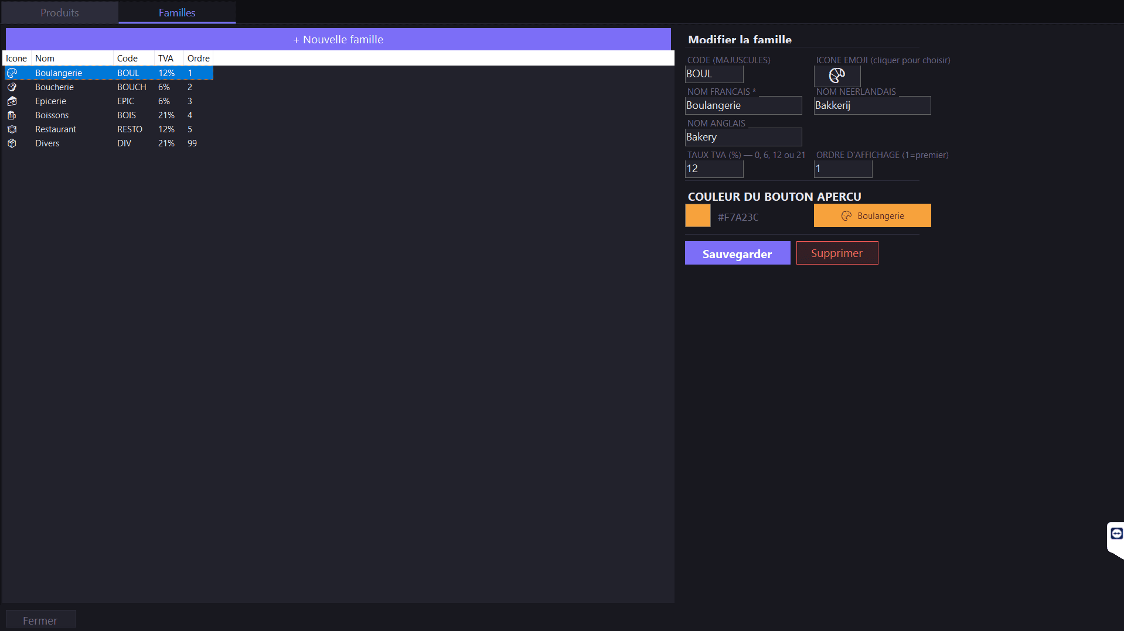Image resolution: width=1124 pixels, height=631 pixels.
Task: Click into the Taux TVA field
Action: [x=714, y=169]
